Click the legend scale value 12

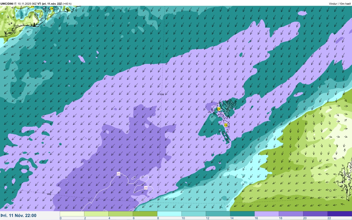pos(208,218)
